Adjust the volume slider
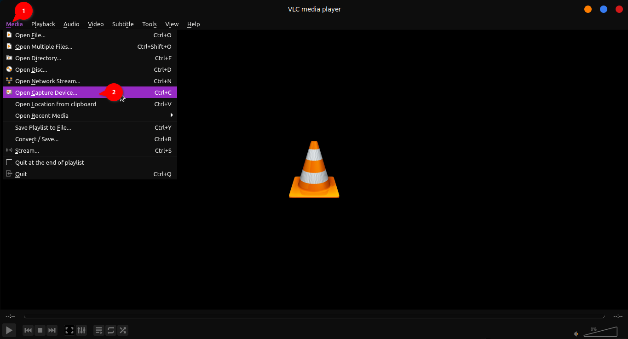Screen dimensions: 628x339 coord(600,332)
